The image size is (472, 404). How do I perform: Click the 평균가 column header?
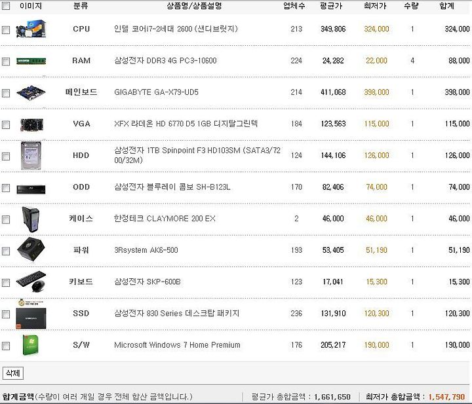(x=331, y=6)
